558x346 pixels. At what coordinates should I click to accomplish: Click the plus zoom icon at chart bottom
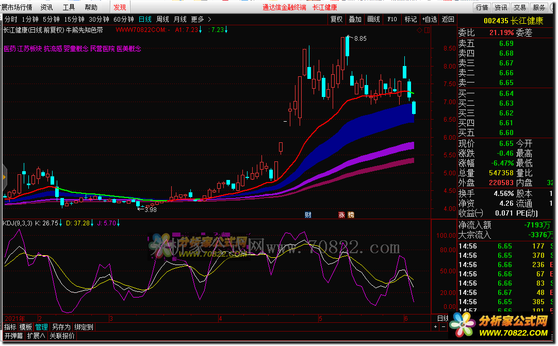(x=436, y=326)
